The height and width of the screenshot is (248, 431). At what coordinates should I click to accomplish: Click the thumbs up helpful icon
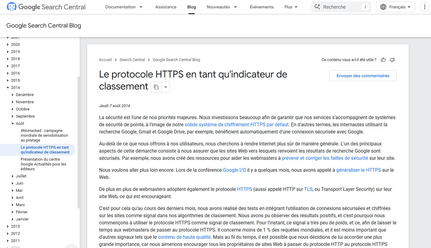383,60
